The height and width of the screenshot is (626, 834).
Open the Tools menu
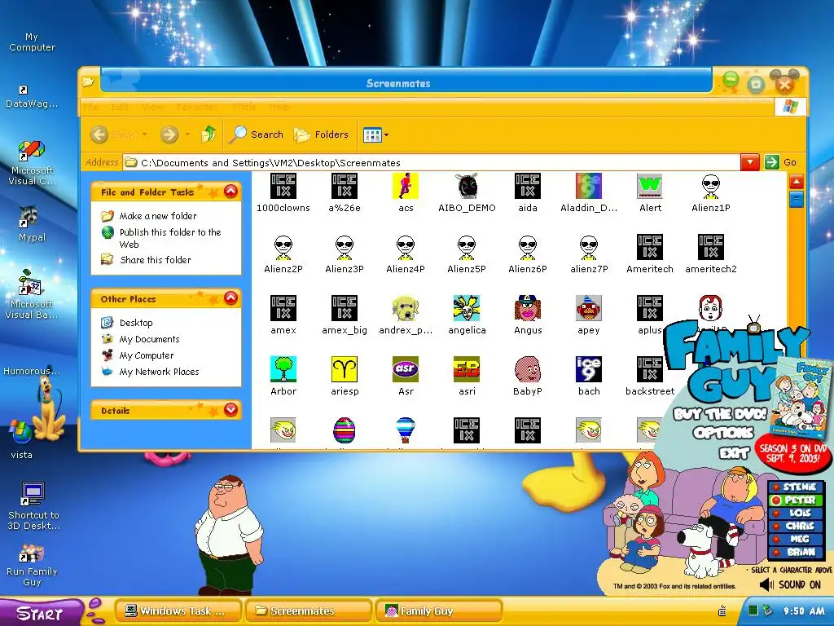coord(244,107)
